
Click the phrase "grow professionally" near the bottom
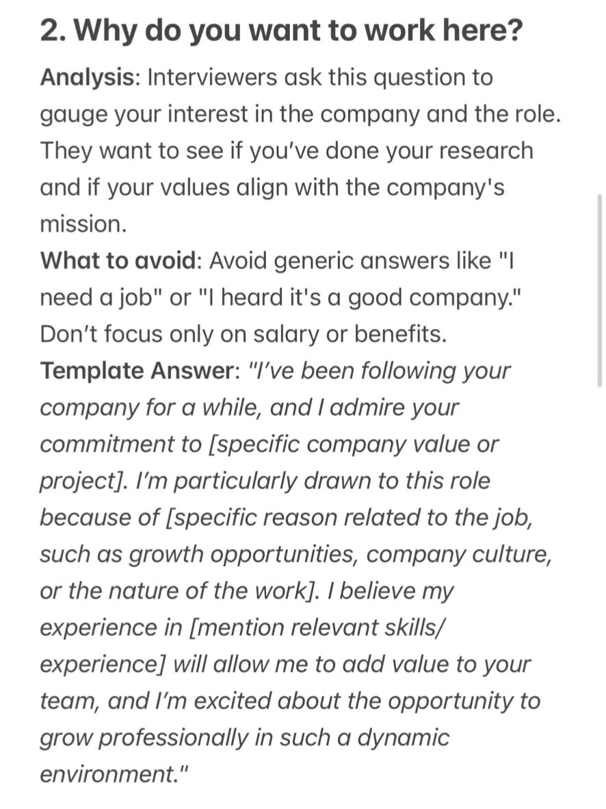tap(144, 738)
